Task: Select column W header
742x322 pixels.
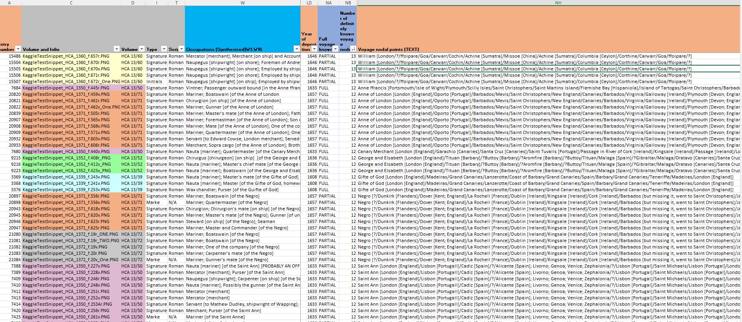Action: pyautogui.click(x=243, y=3)
